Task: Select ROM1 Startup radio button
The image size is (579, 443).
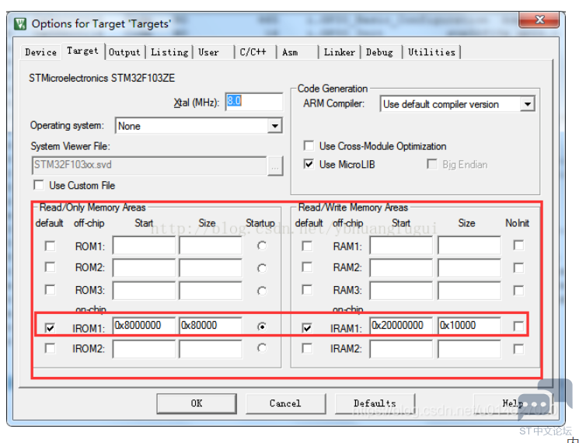Action: tap(262, 246)
